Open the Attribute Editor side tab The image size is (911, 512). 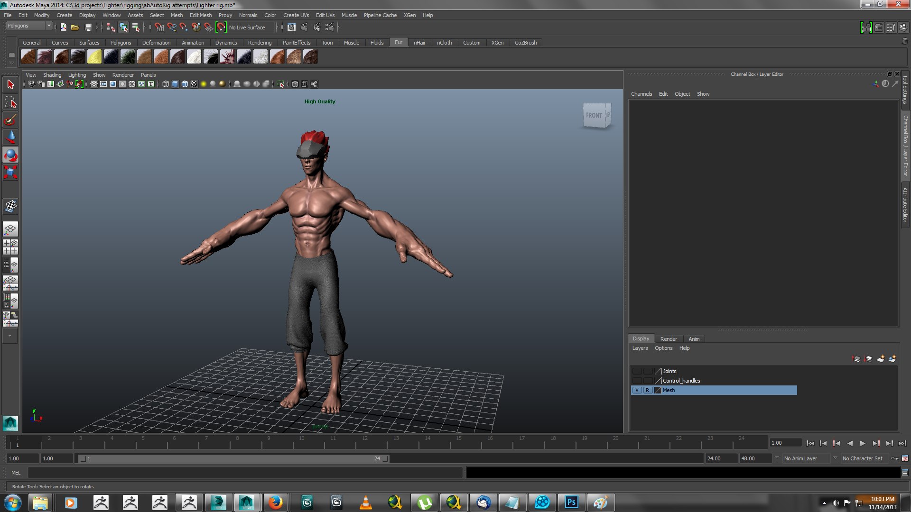905,205
